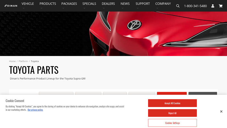
Task: Call the 1-800-341-5480 phone link
Action: pos(195,6)
